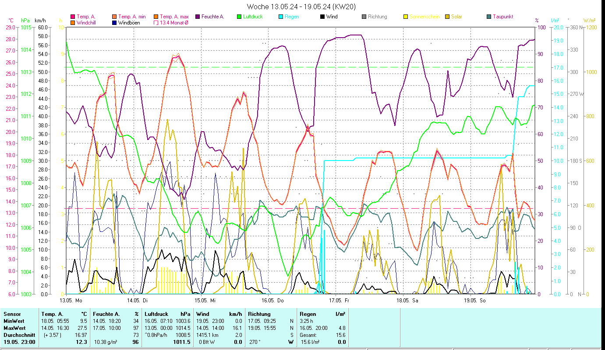Click the Solar legend swatch
This screenshot has height=350, width=605.
(448, 17)
